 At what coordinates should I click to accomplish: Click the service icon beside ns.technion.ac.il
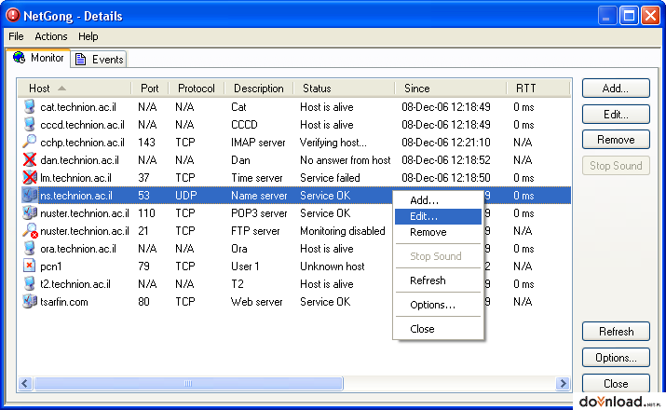pyautogui.click(x=29, y=196)
